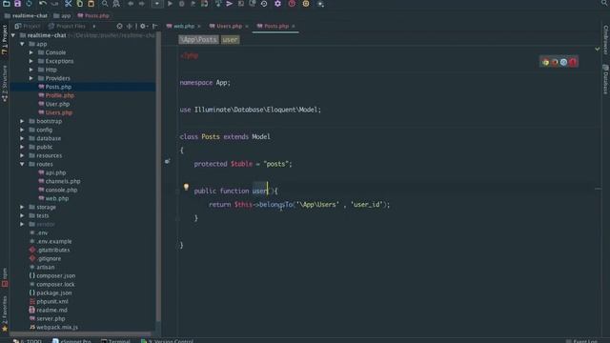Click the send arrow toolbar icon
The width and height of the screenshot is (610, 343).
(230, 4)
